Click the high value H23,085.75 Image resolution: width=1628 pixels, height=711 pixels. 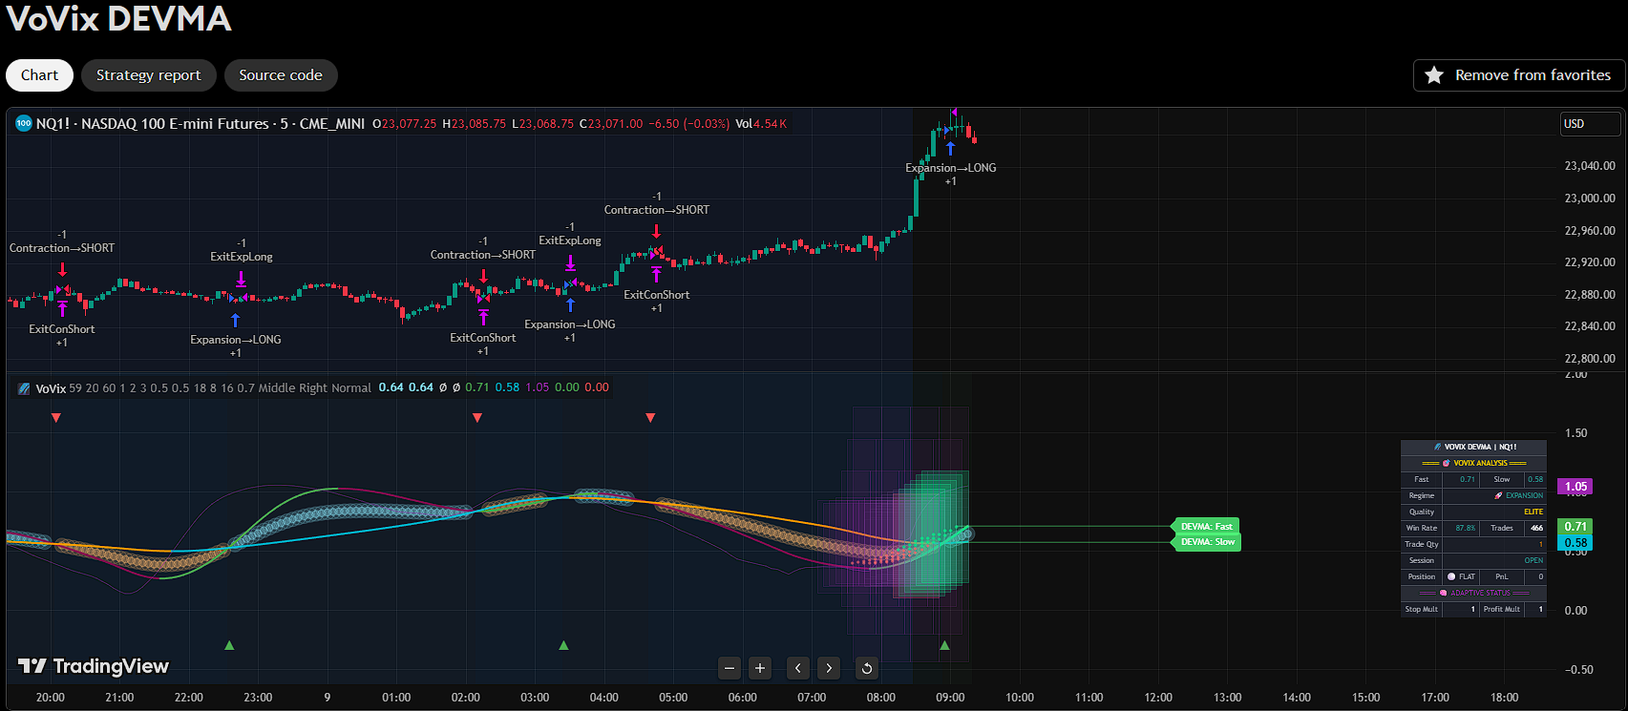pos(475,124)
